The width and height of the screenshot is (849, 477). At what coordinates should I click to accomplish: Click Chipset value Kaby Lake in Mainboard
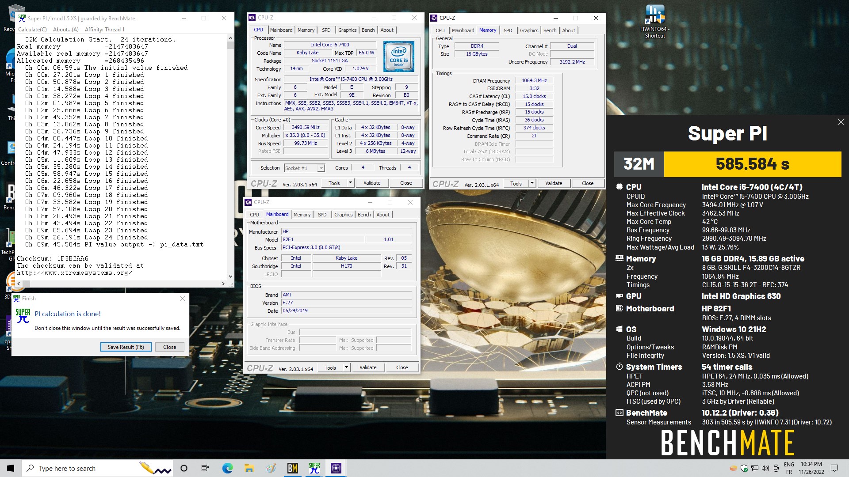346,258
